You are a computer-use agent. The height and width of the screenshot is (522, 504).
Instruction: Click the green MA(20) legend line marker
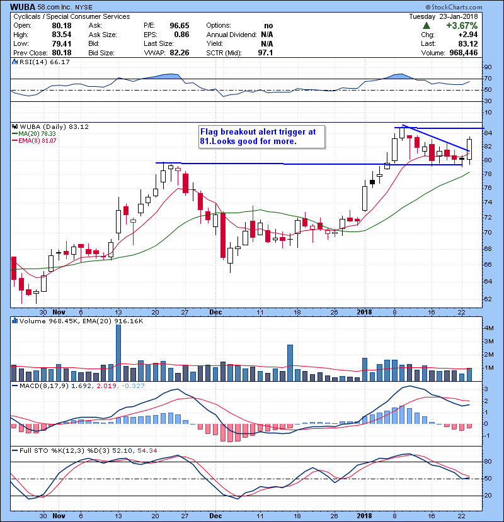tap(14, 134)
